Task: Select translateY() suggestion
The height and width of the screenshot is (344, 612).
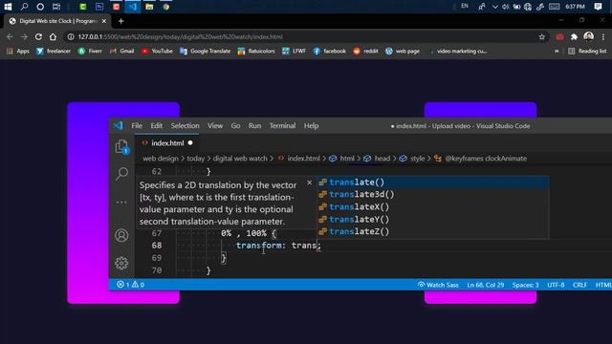Action: tap(432, 219)
